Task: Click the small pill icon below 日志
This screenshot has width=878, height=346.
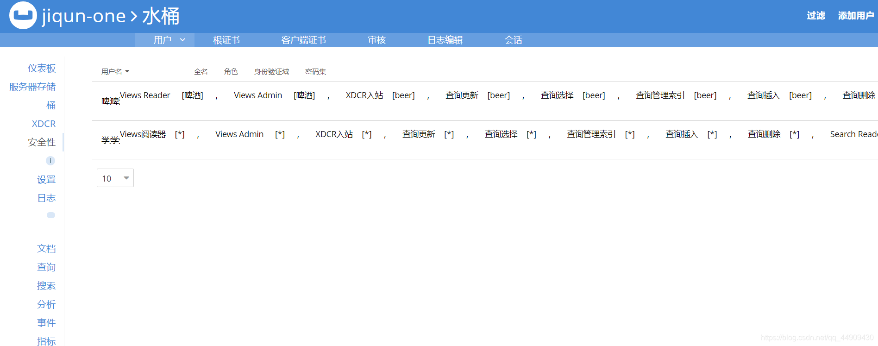Action: pyautogui.click(x=51, y=215)
